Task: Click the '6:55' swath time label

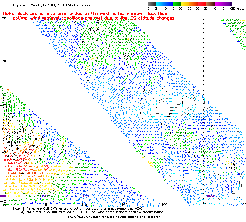Action: click(4, 196)
